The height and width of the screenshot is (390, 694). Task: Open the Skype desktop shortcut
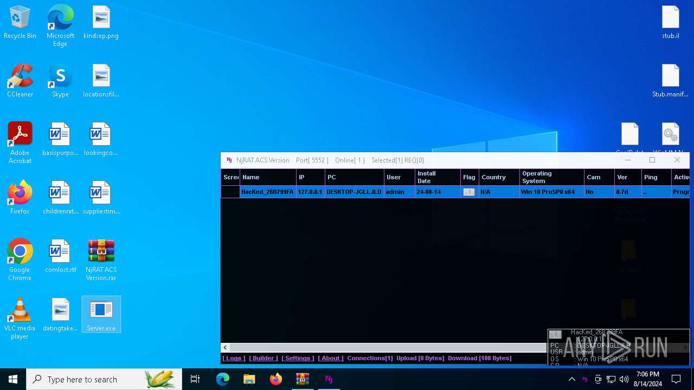60,81
